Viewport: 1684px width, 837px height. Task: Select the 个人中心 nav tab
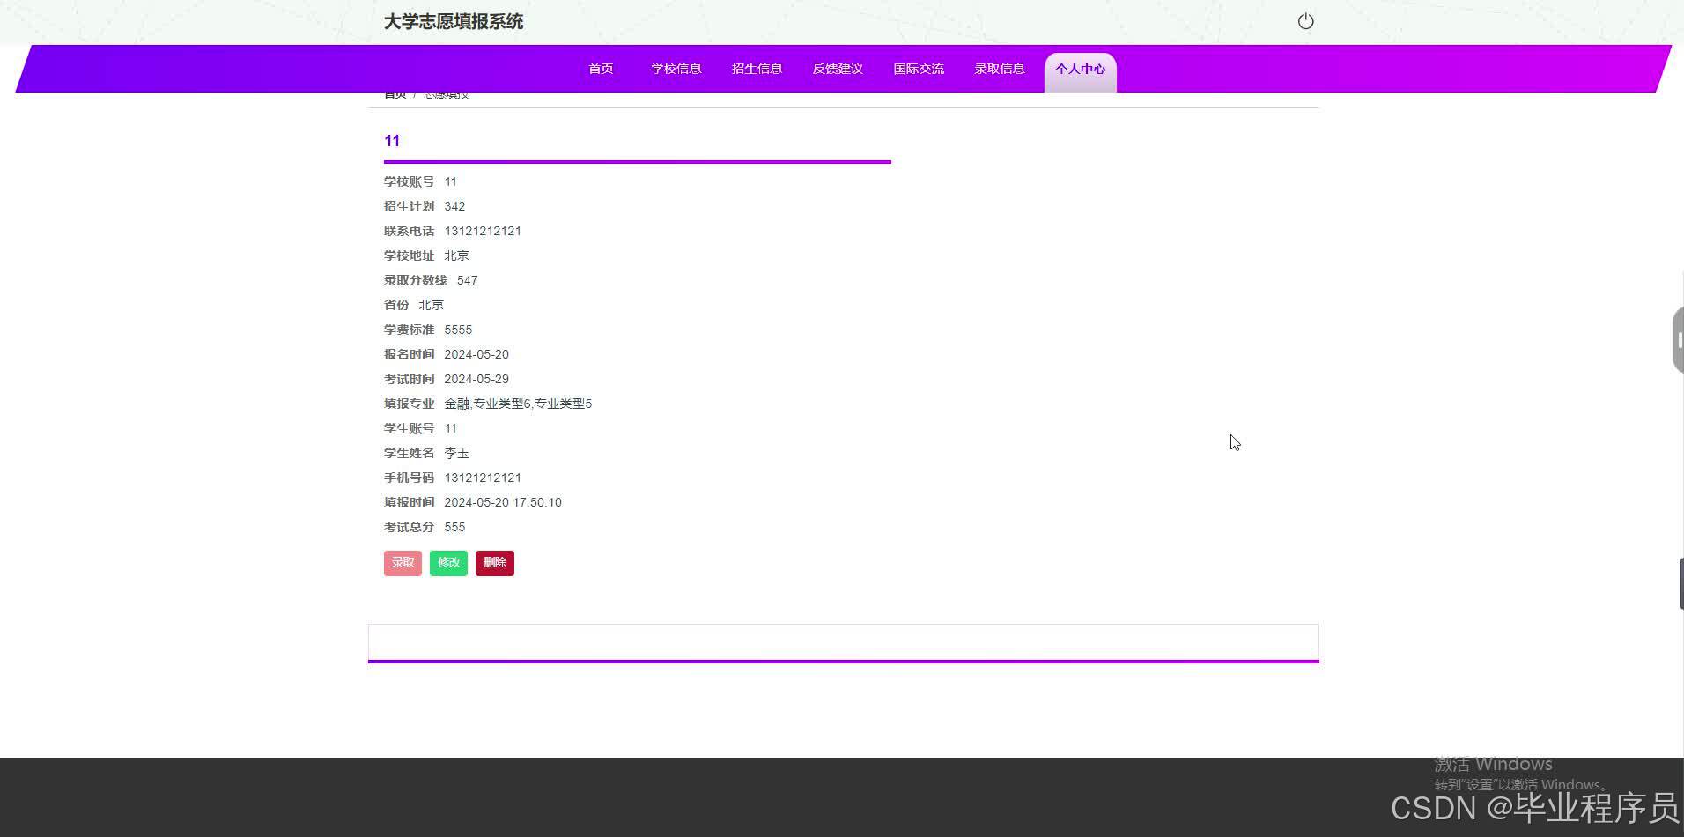(x=1081, y=70)
